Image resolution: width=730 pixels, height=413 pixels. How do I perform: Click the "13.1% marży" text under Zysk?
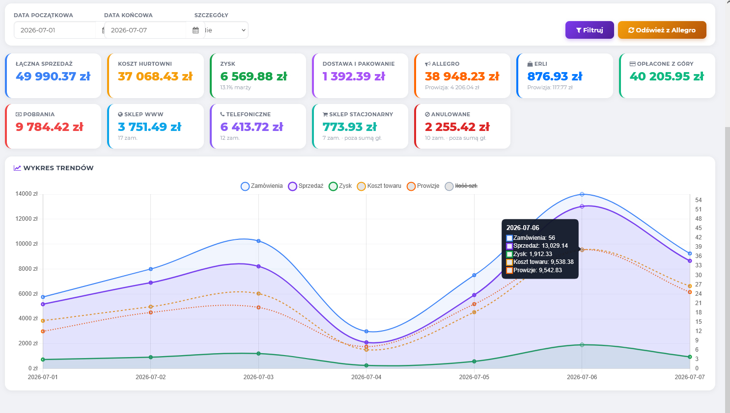pos(235,87)
